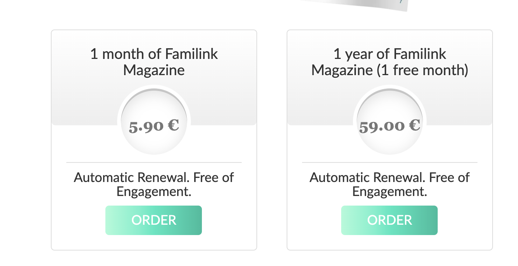This screenshot has height=266, width=518.
Task: Click the word "Engagement." in the monthly card
Action: click(154, 192)
